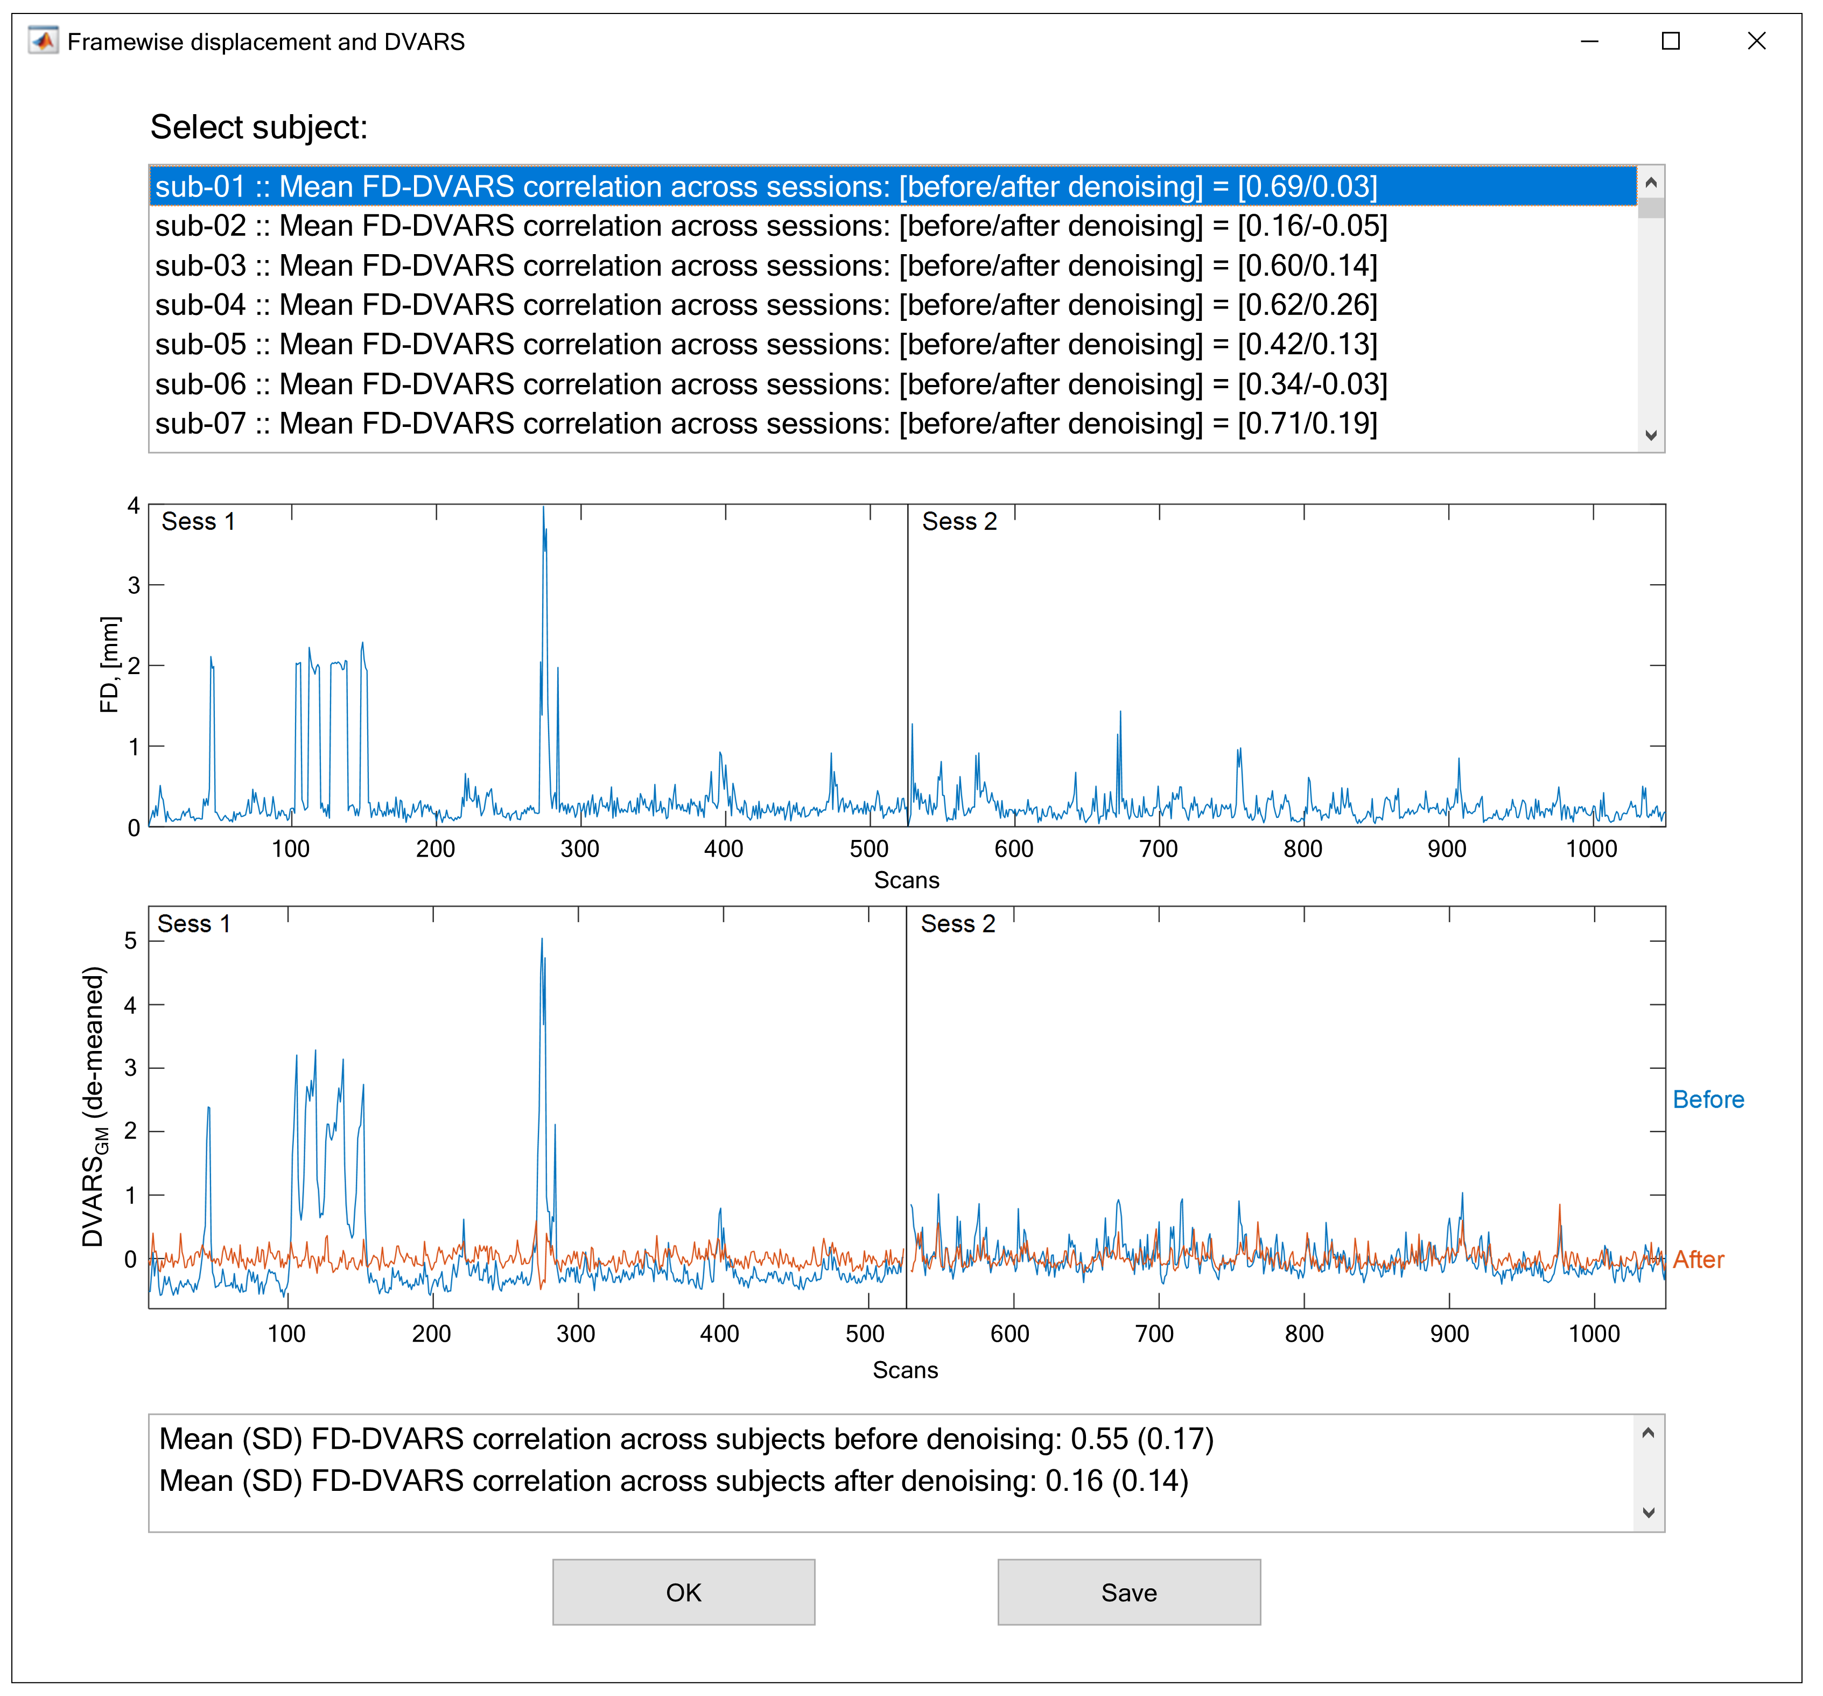This screenshot has height=1696, width=1823.
Task: Choose sub-03 subject entry
Action: (765, 265)
